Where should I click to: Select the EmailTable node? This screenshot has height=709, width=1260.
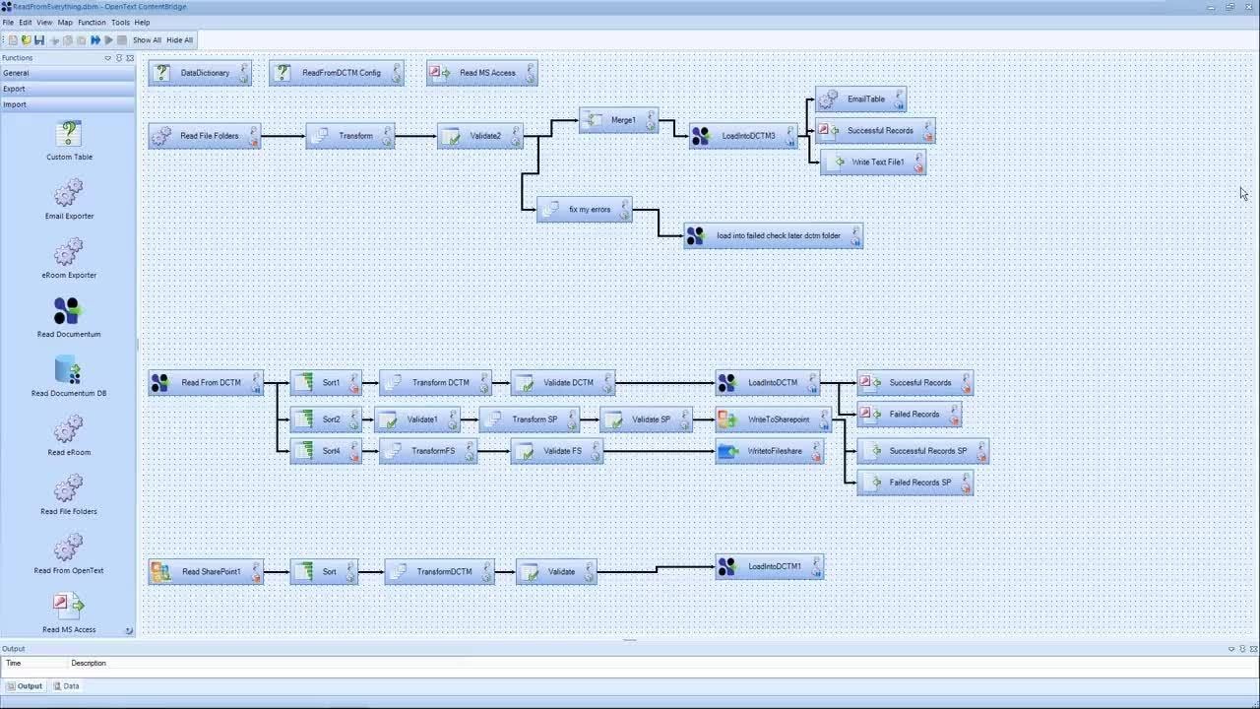pos(860,99)
